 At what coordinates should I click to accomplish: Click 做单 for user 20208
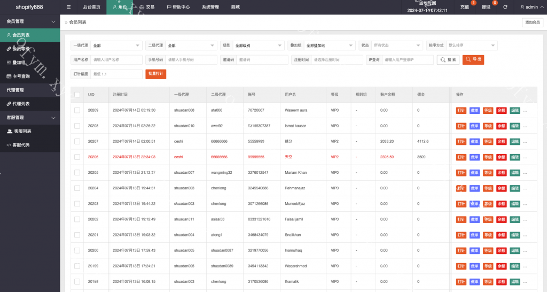(x=474, y=126)
